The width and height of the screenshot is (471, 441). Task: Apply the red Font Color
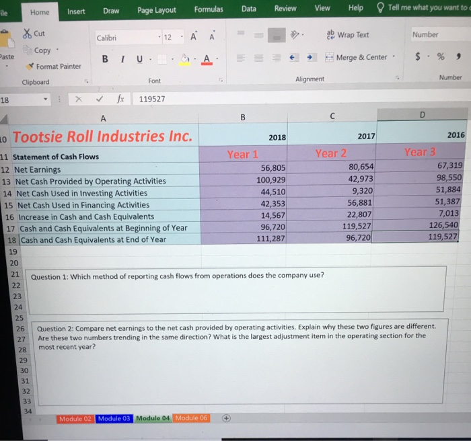pyautogui.click(x=207, y=59)
